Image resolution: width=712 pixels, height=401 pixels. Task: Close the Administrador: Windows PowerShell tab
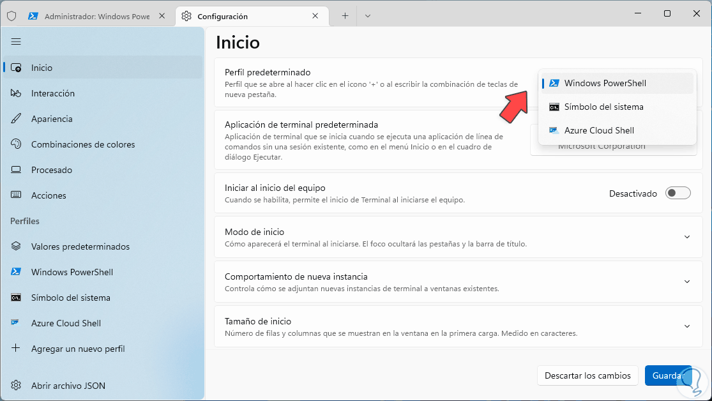[162, 16]
